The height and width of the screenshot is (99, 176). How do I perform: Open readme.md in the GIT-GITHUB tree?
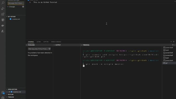coord(16,19)
